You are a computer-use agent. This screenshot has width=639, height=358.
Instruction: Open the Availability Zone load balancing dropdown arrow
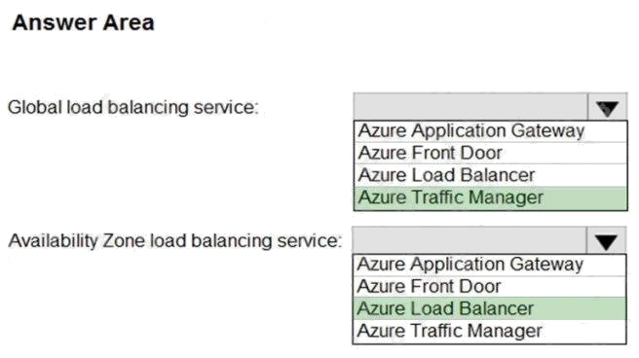606,241
